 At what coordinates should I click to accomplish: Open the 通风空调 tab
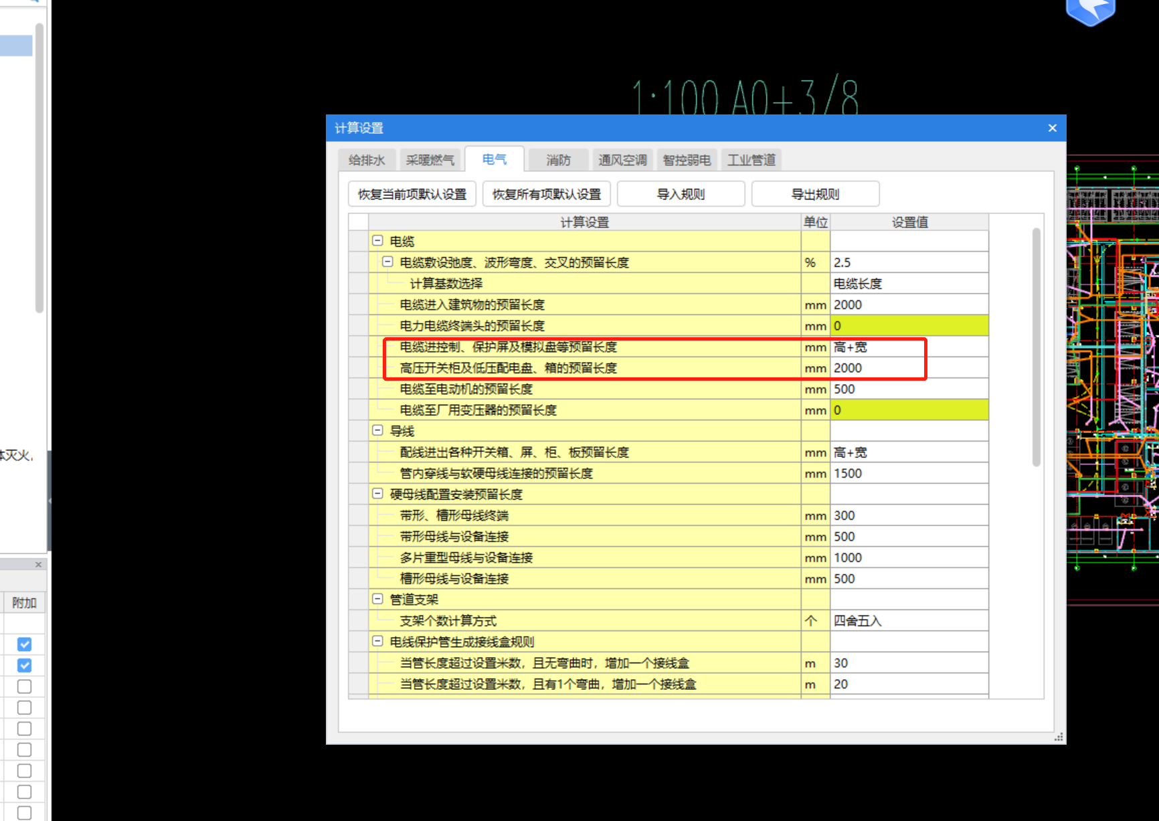coord(622,160)
